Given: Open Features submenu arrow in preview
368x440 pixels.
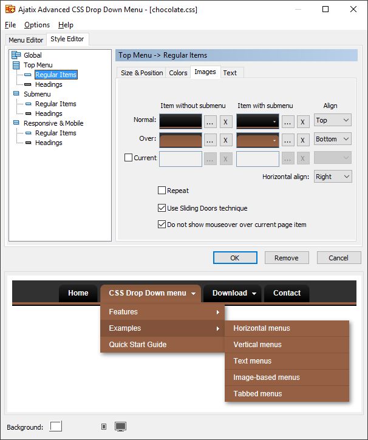Looking at the screenshot, I should click(218, 312).
